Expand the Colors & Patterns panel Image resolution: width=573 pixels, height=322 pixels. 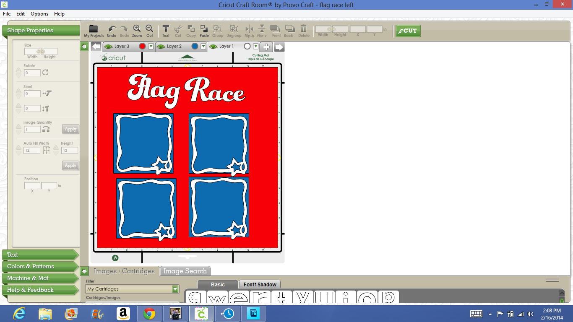pyautogui.click(x=41, y=266)
